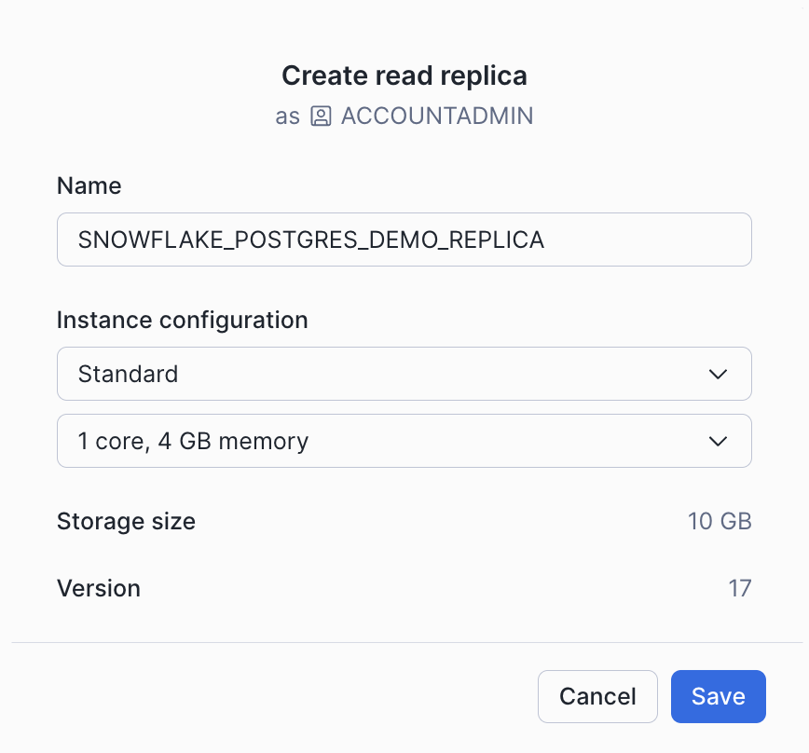Click the "Name" field label

point(89,185)
